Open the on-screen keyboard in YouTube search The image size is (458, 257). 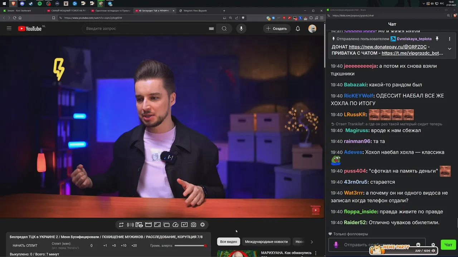tap(211, 29)
